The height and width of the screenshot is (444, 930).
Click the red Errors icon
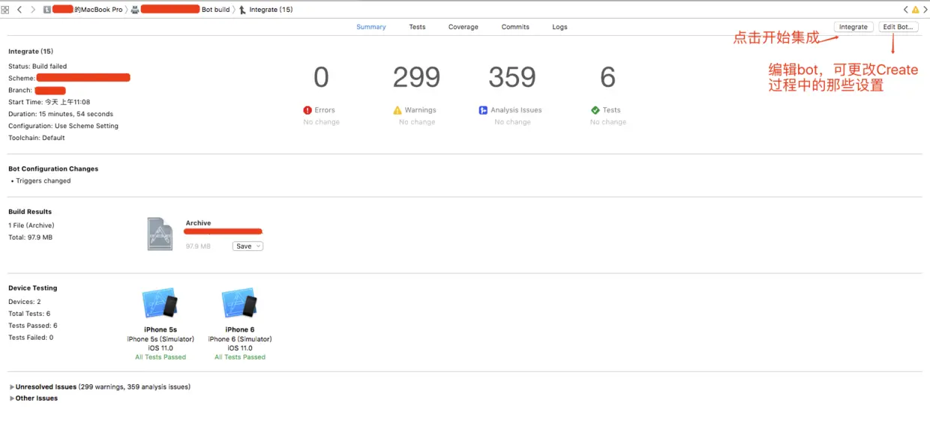coord(307,110)
